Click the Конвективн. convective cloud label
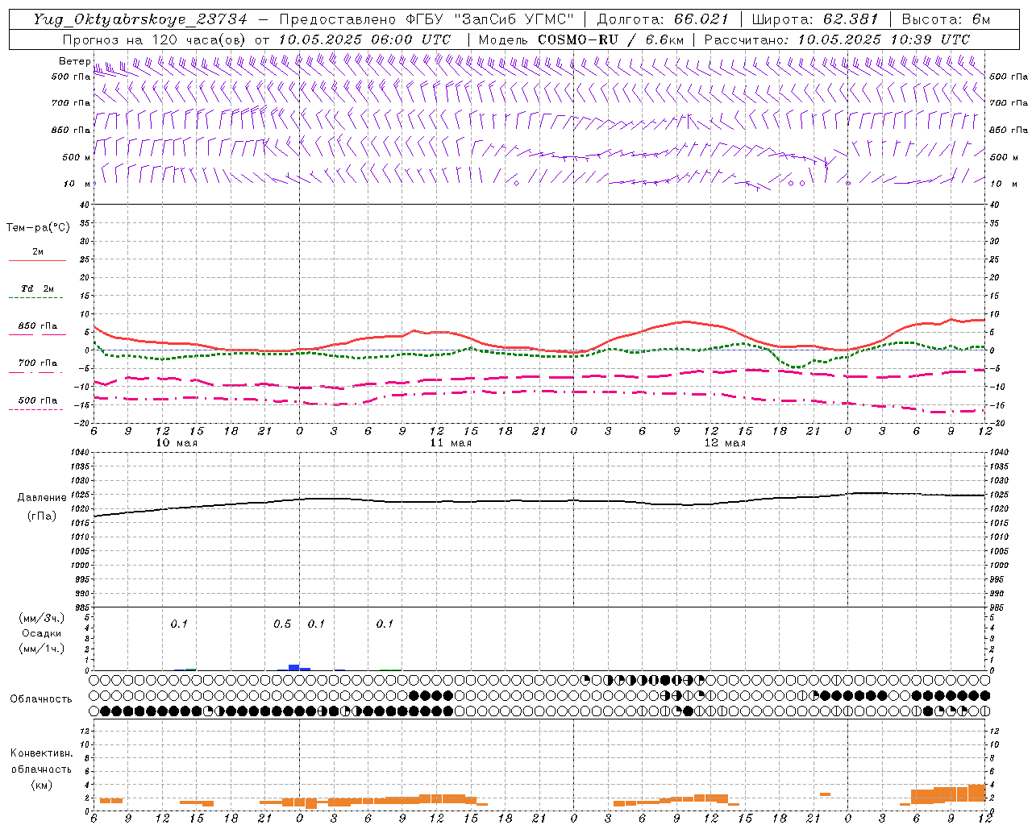Viewport: 1032px width, 825px height. 42,753
